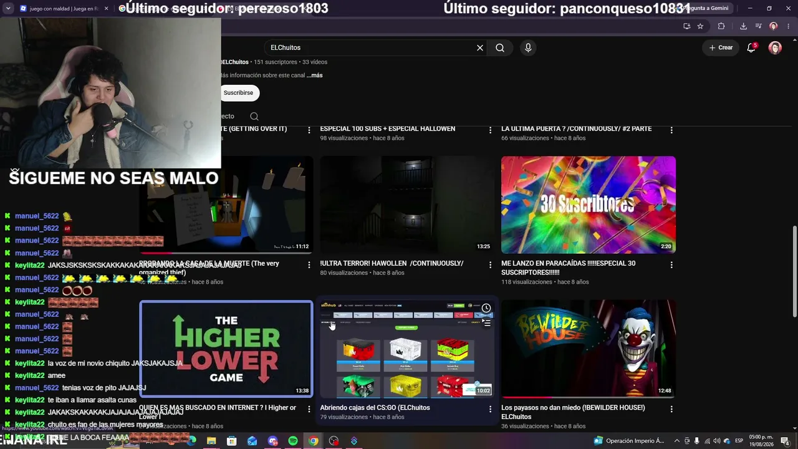The height and width of the screenshot is (449, 798).
Task: Bookmark this page with the star icon
Action: (x=700, y=26)
